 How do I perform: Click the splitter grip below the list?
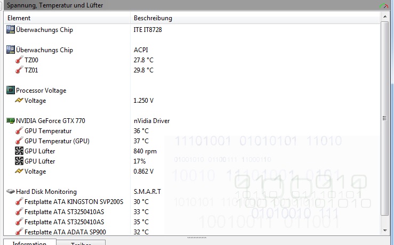point(197,237)
